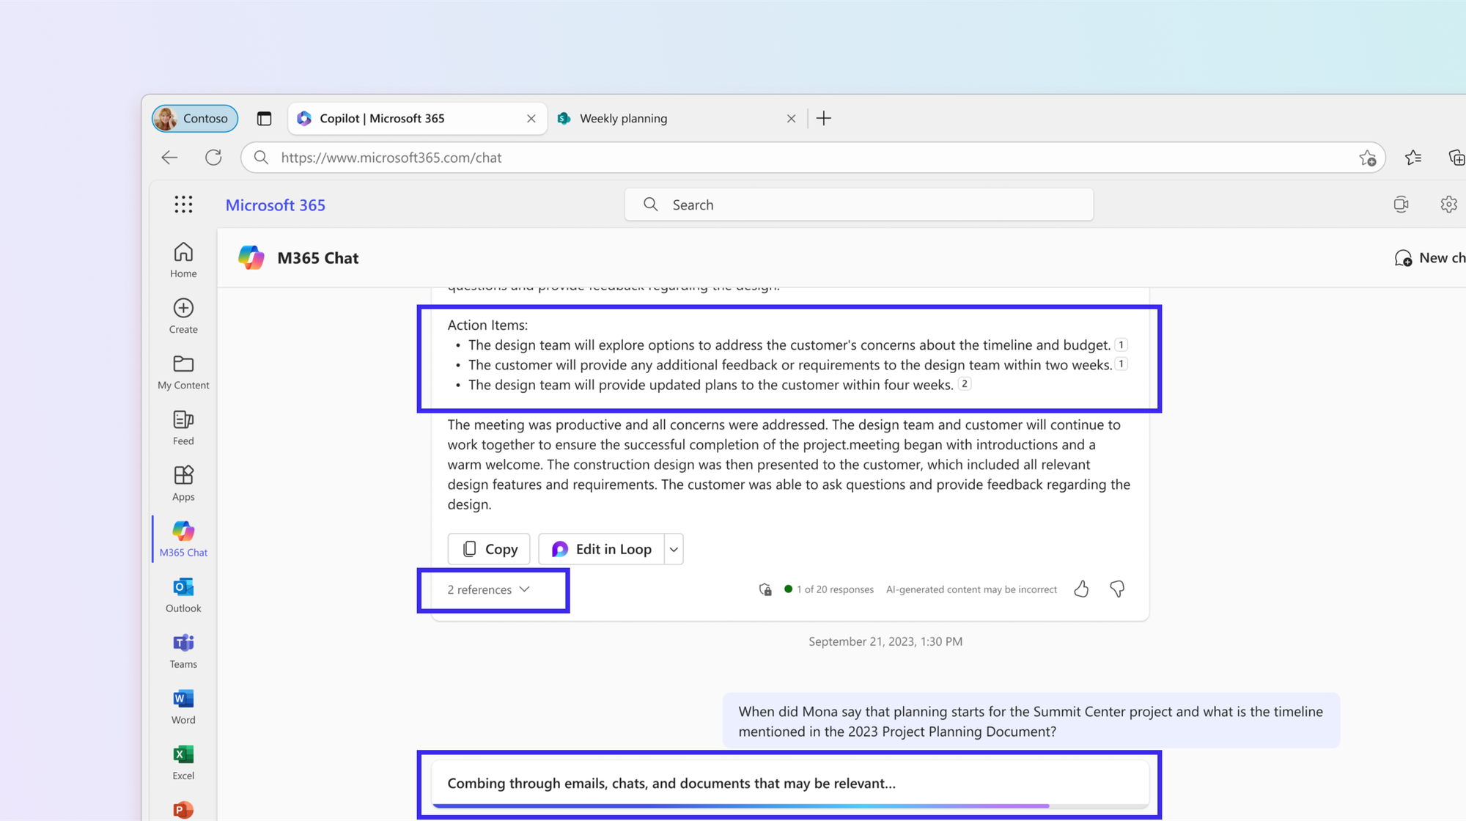Expand the 2 references list

tap(488, 589)
